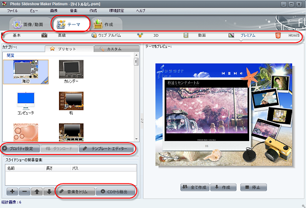306x208 pixels.
Task: Skip to next slide in preview
Action: tap(235, 73)
